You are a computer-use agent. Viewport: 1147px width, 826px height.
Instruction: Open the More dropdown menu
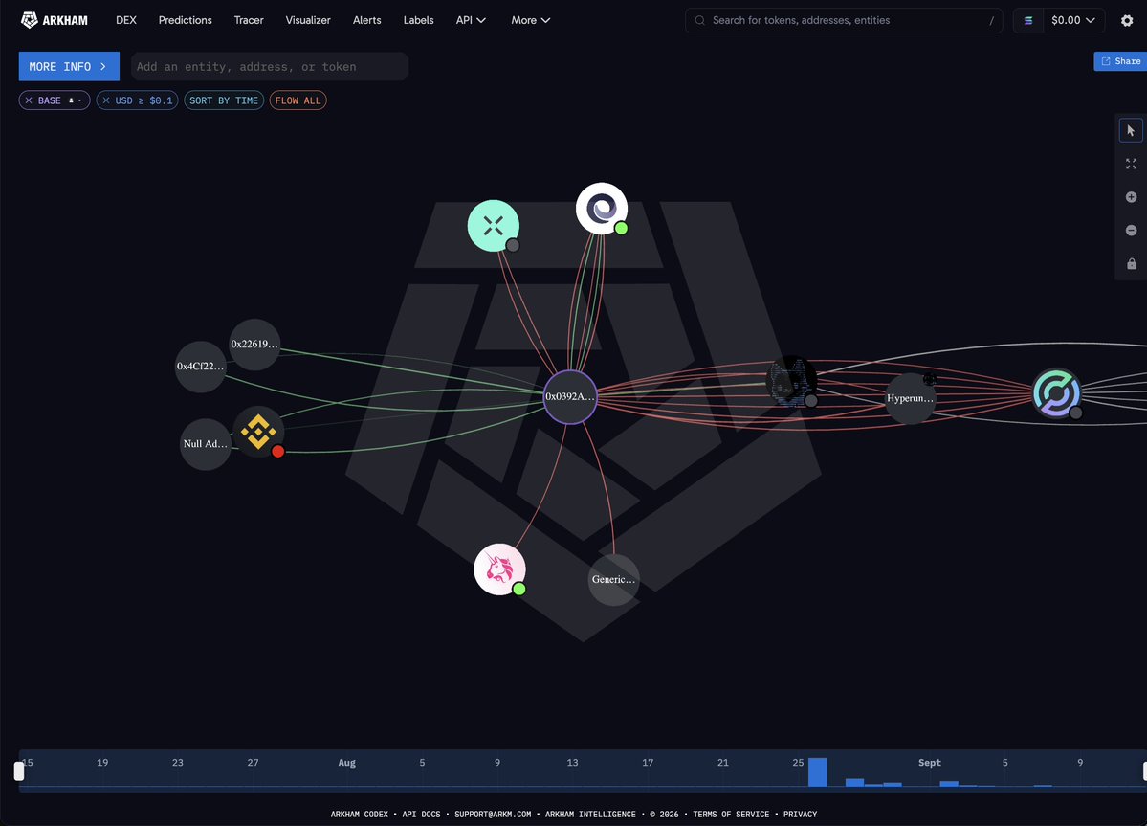click(530, 20)
